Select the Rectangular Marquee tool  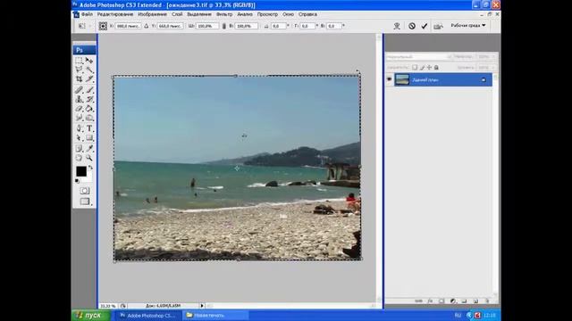pos(80,61)
